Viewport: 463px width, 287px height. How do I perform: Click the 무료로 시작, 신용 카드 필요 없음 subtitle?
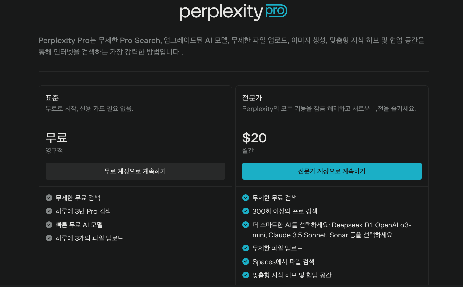point(89,109)
